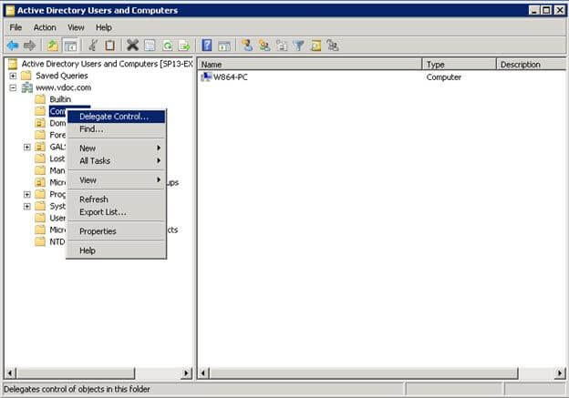569x398 pixels.
Task: Open the Help menu in menu bar
Action: click(104, 27)
